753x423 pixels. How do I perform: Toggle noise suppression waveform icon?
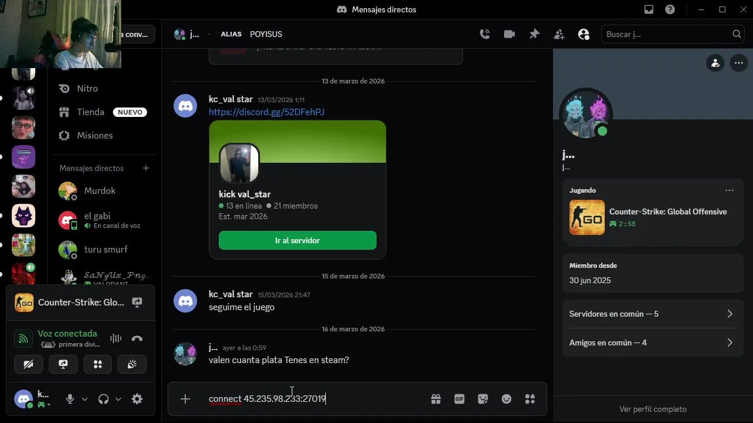point(116,338)
